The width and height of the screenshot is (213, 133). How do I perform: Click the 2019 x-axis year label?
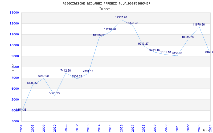pyautogui.click(x=155, y=128)
